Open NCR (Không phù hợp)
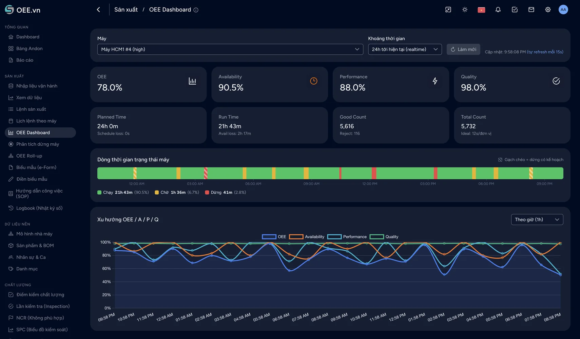The height and width of the screenshot is (339, 580). coord(40,318)
